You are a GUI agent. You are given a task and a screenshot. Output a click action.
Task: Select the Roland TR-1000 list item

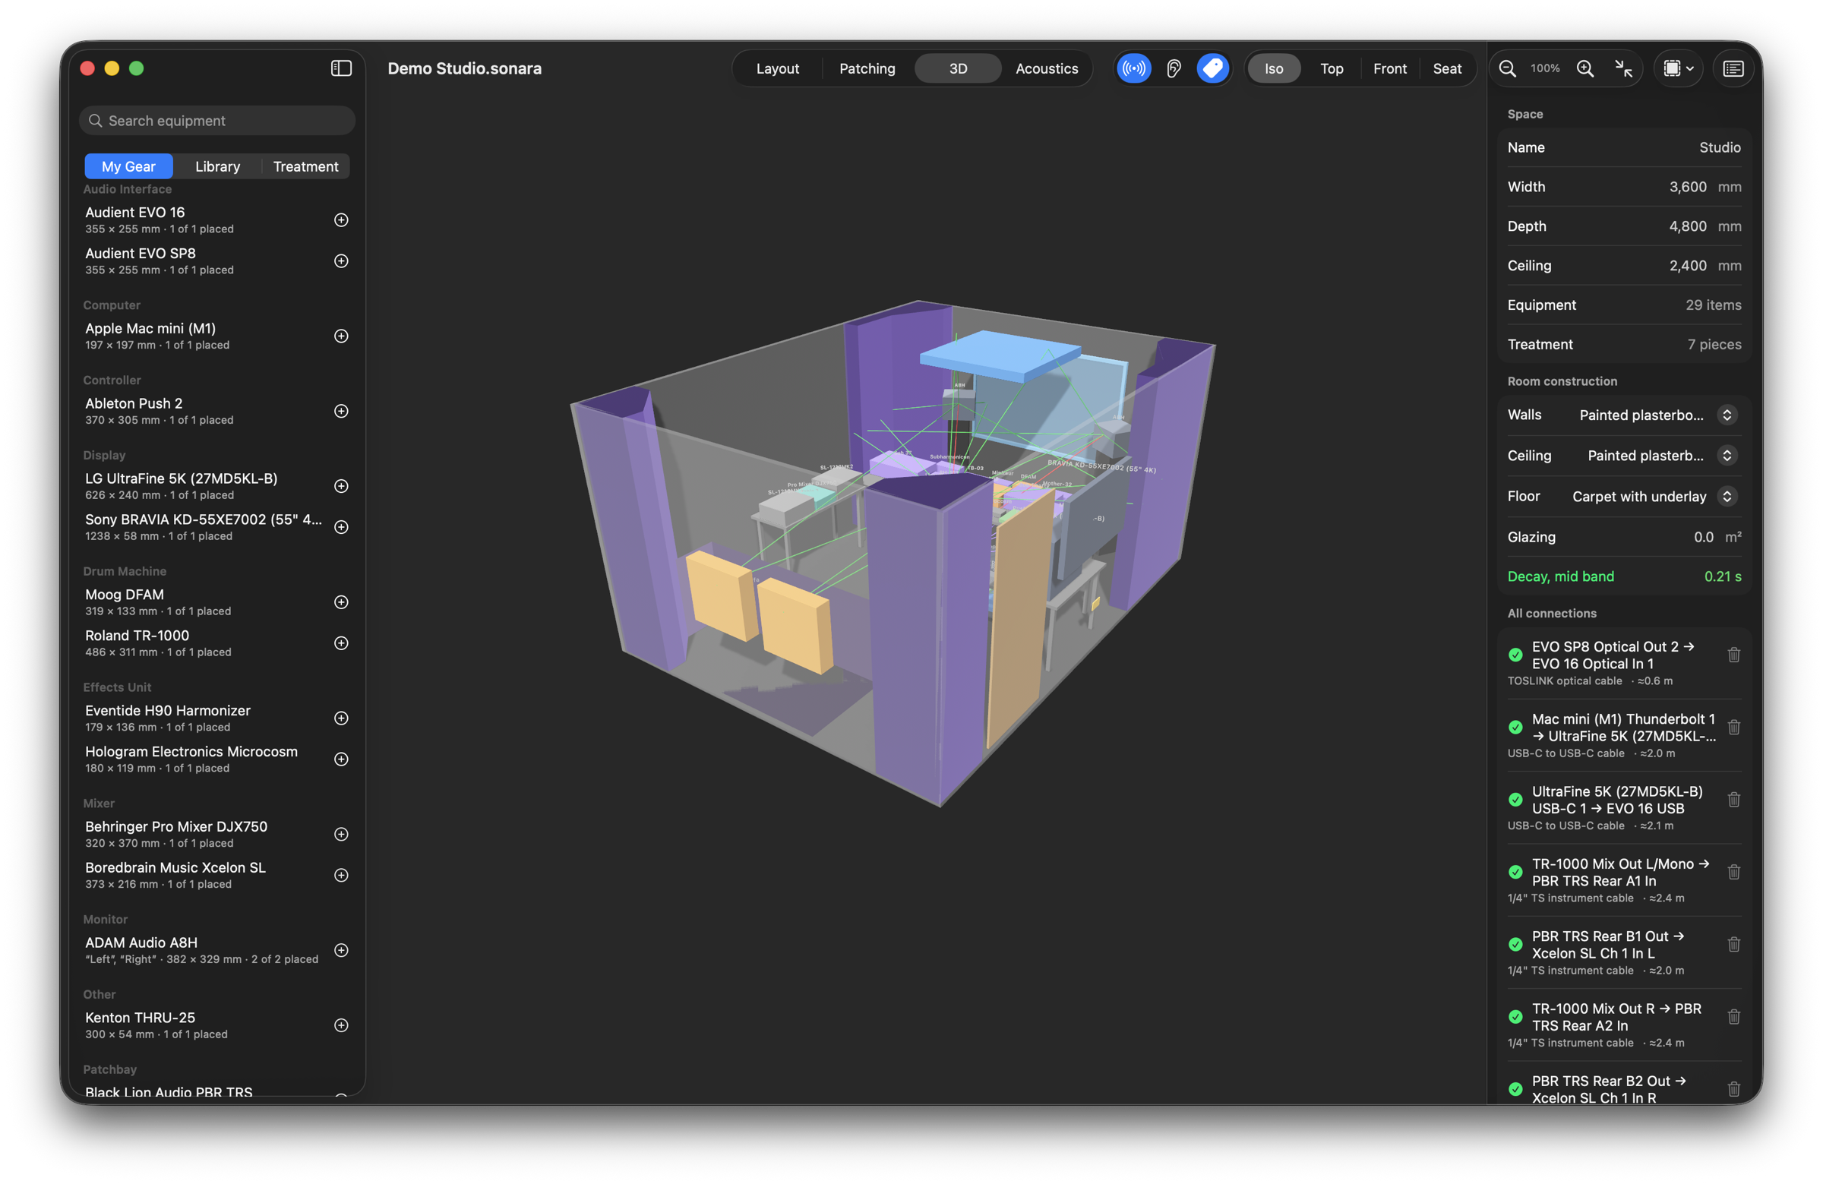[x=216, y=643]
